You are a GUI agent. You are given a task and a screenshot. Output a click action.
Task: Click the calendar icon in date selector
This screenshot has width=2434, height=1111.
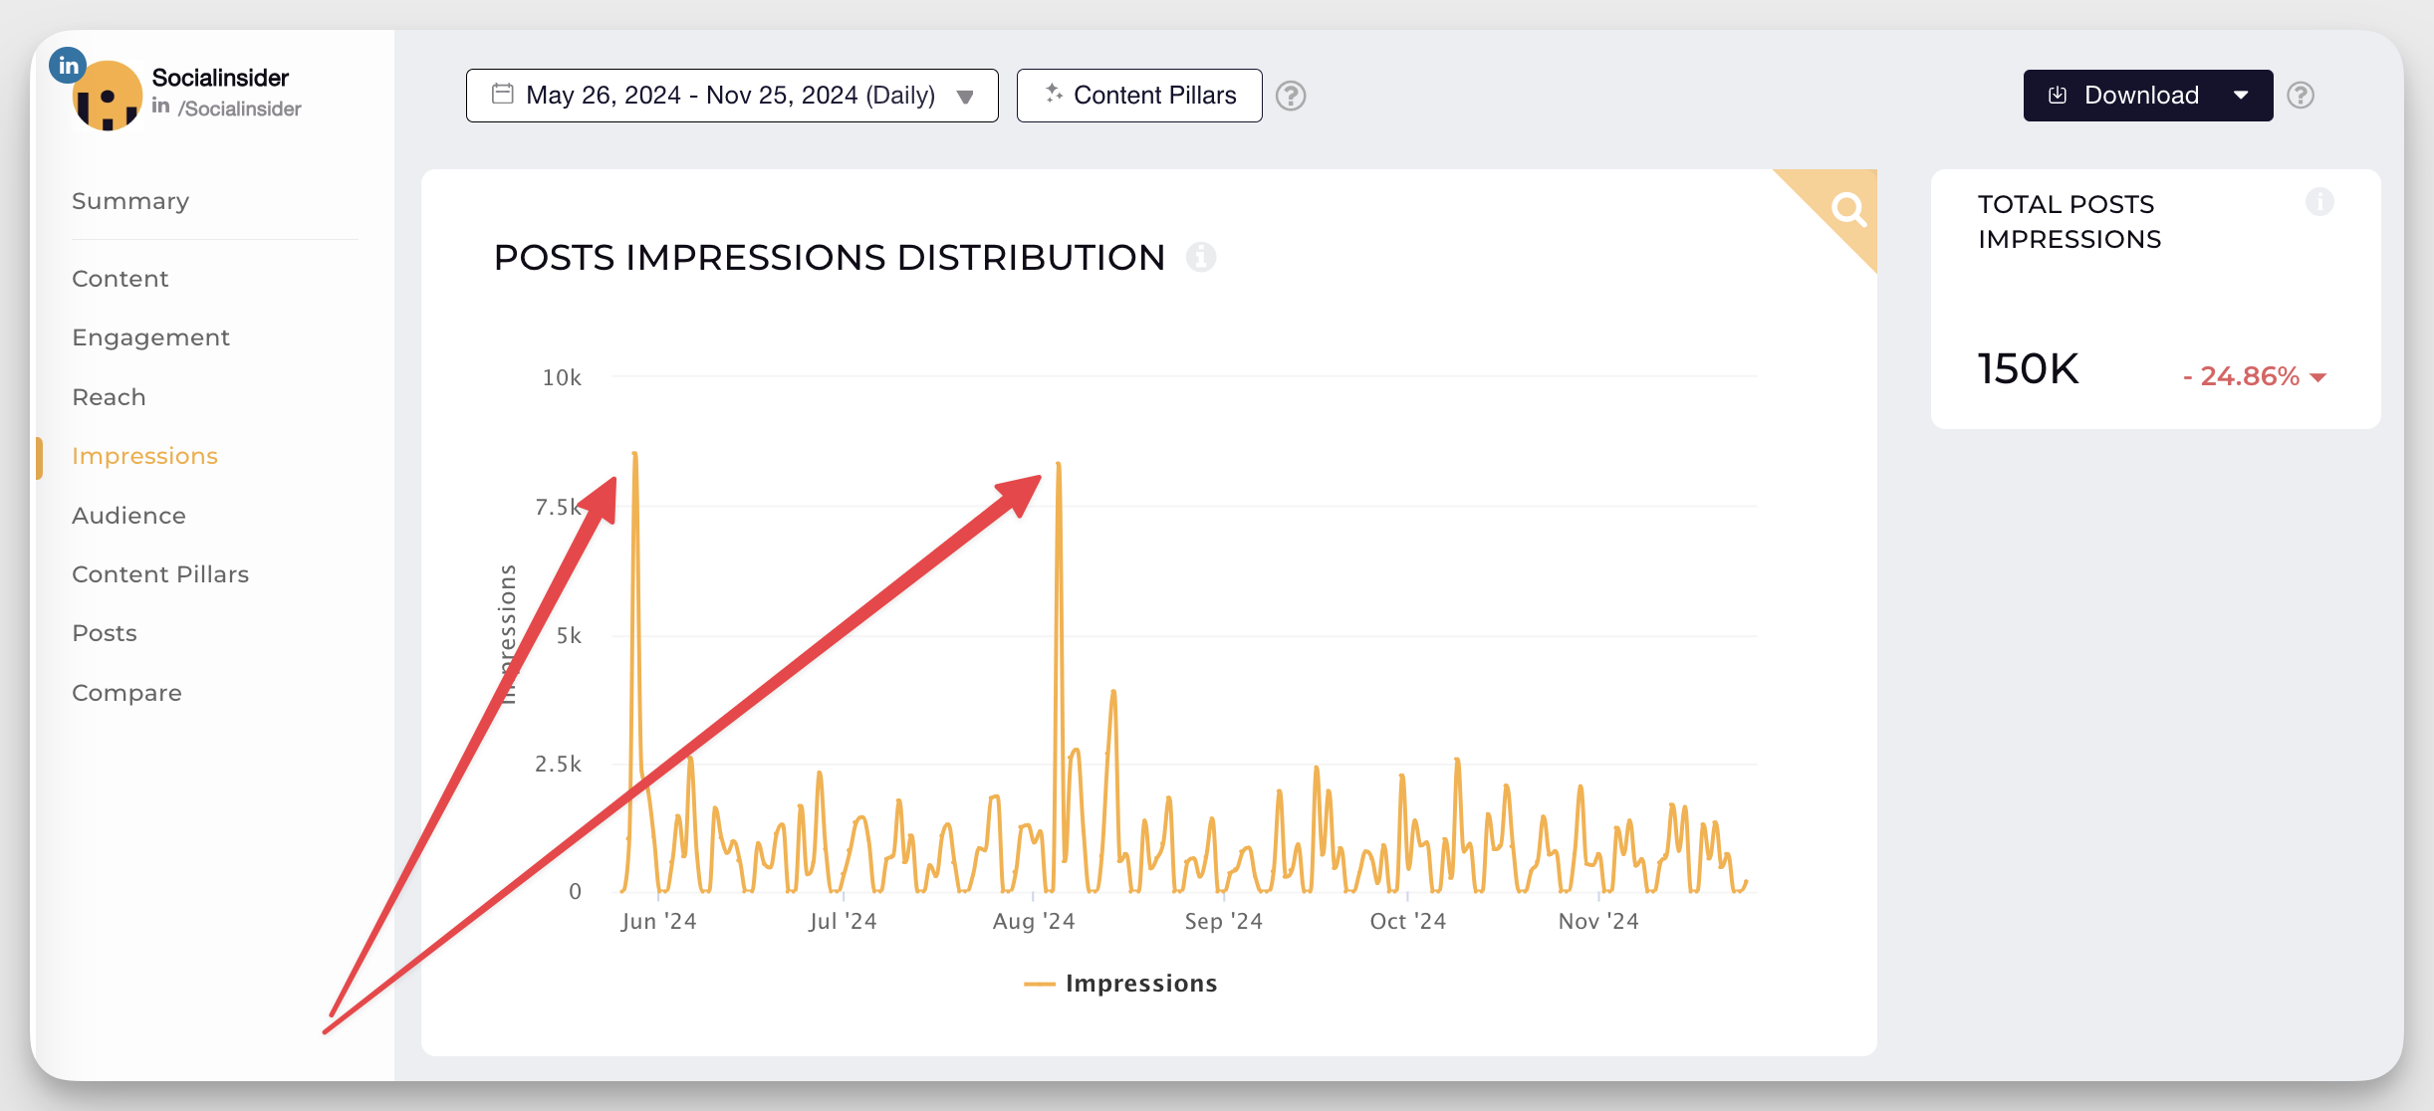coord(503,95)
